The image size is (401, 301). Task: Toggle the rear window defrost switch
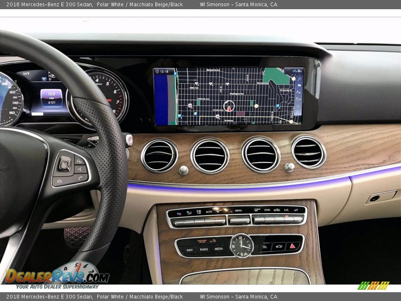(259, 219)
